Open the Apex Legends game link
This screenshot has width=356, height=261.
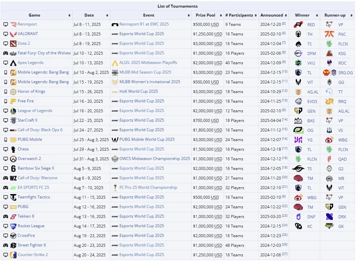pos(30,62)
